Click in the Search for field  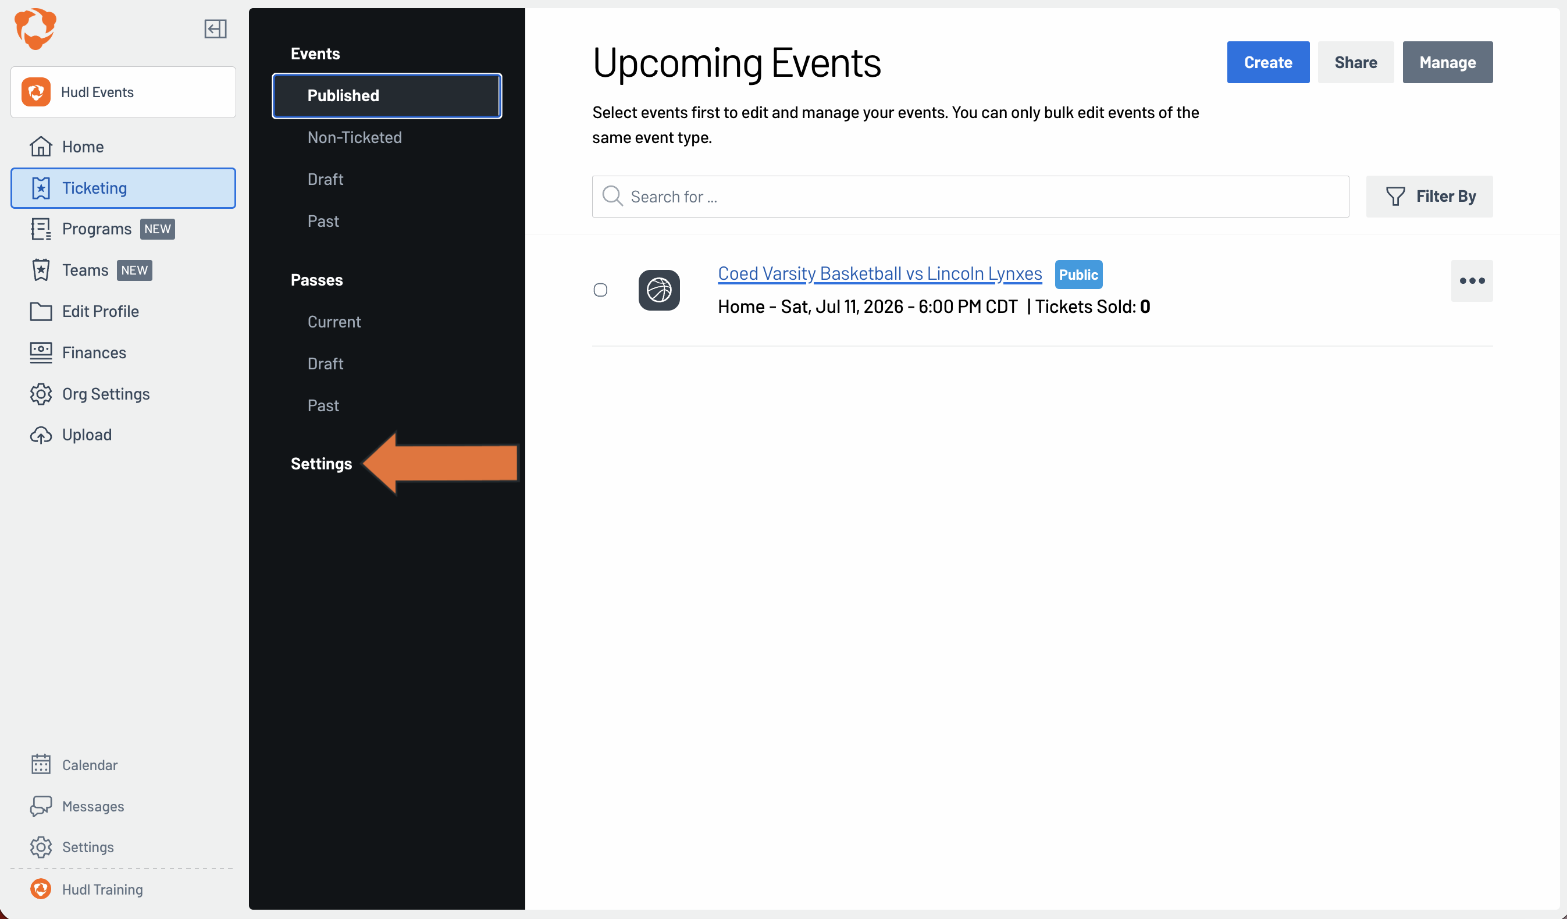(x=970, y=197)
